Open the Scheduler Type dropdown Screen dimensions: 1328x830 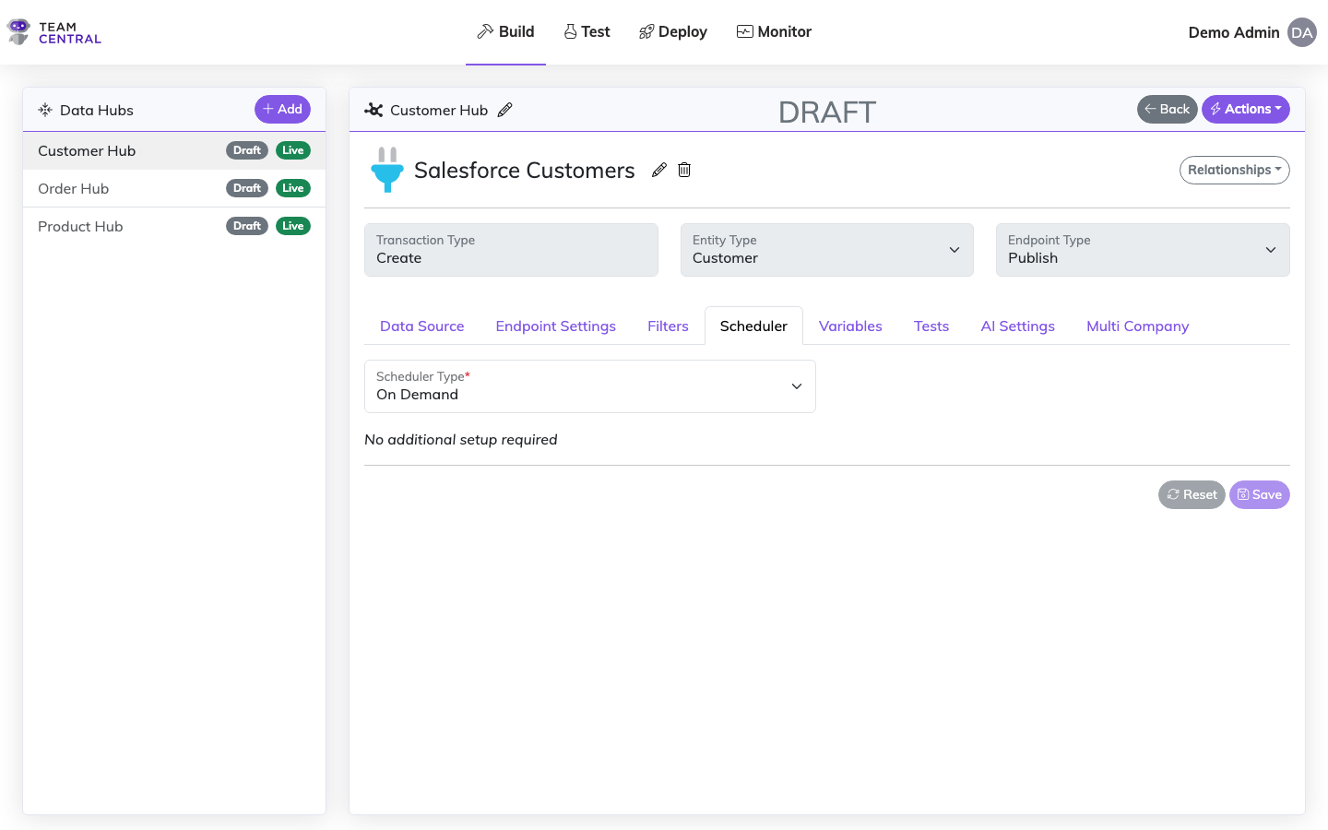(796, 385)
